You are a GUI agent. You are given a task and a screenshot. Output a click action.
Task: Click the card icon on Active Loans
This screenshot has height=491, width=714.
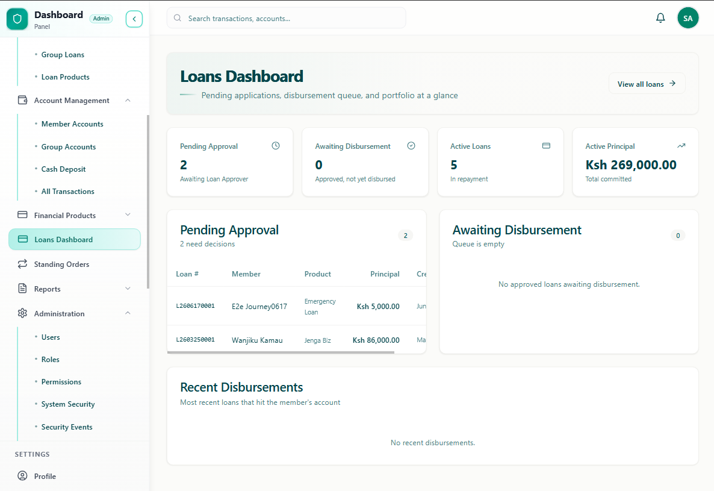tap(546, 146)
